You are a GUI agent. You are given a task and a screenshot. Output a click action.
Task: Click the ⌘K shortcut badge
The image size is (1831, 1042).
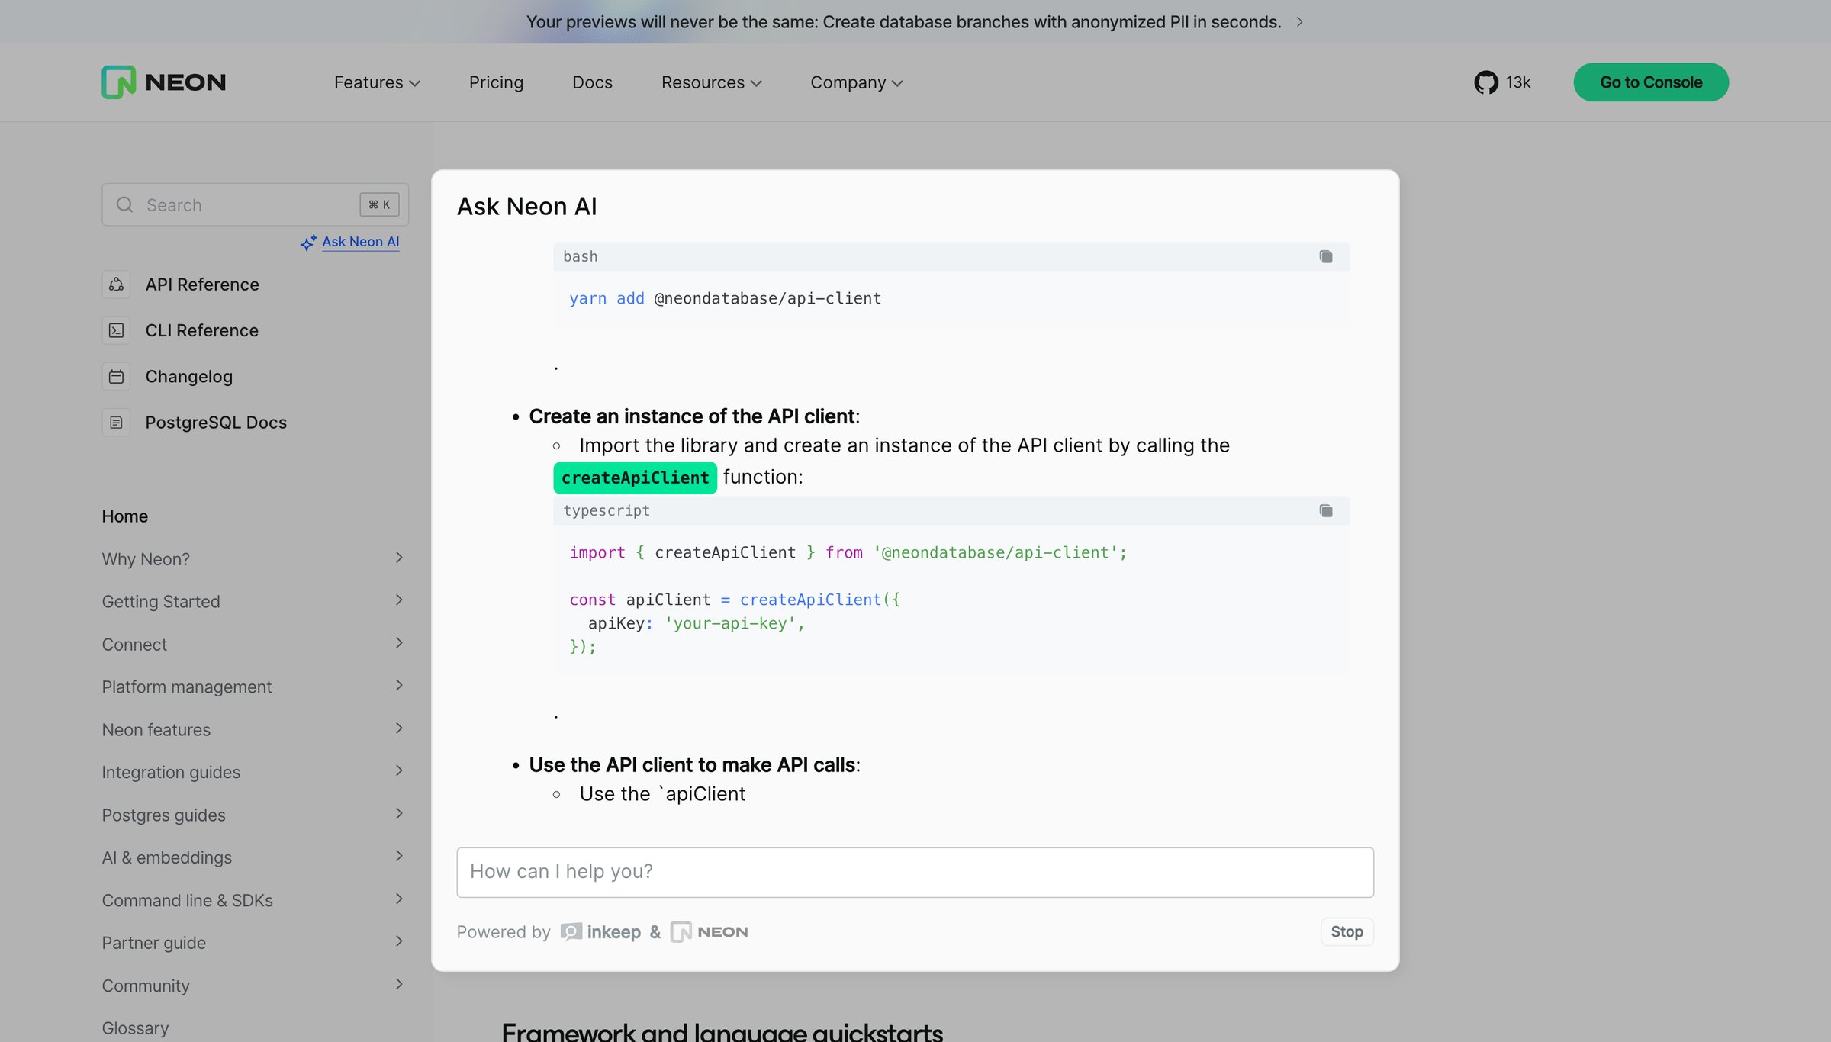379,204
